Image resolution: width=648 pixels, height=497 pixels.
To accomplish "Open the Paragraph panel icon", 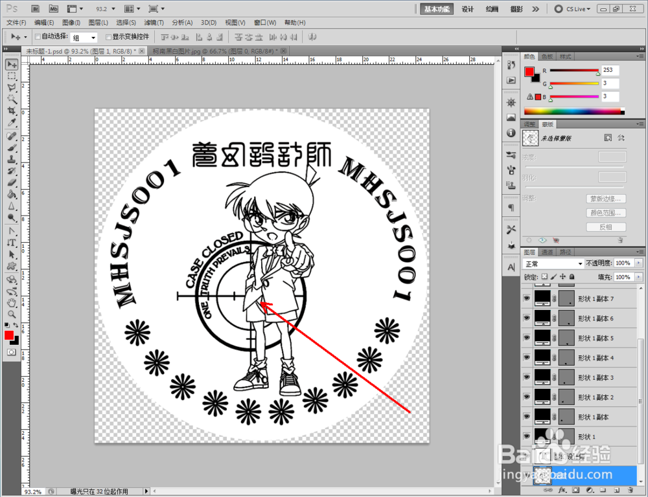I will (511, 207).
